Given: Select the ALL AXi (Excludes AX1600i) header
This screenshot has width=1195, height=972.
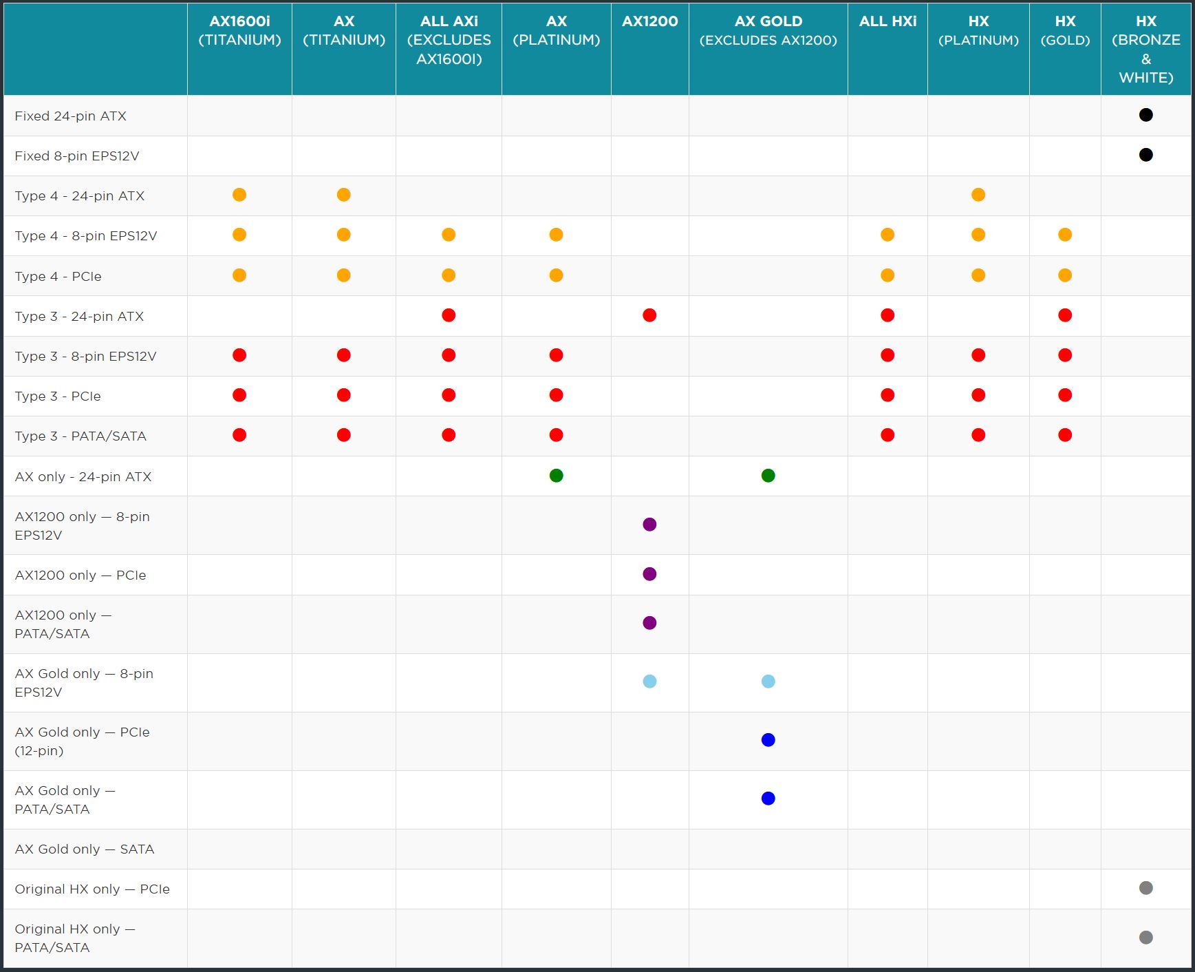Looking at the screenshot, I should pyautogui.click(x=449, y=49).
